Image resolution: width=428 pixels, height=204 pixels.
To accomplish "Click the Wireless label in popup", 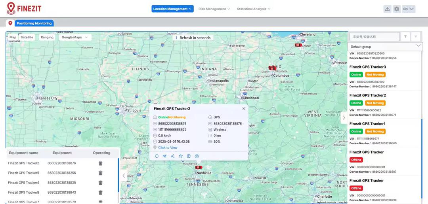I will pyautogui.click(x=220, y=130).
